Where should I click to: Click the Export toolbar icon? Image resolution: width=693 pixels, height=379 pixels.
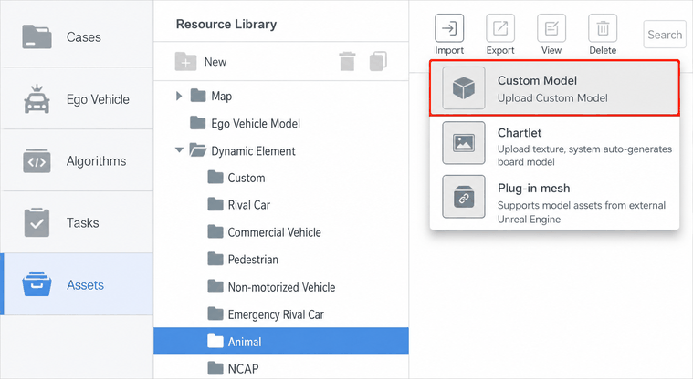click(x=500, y=28)
